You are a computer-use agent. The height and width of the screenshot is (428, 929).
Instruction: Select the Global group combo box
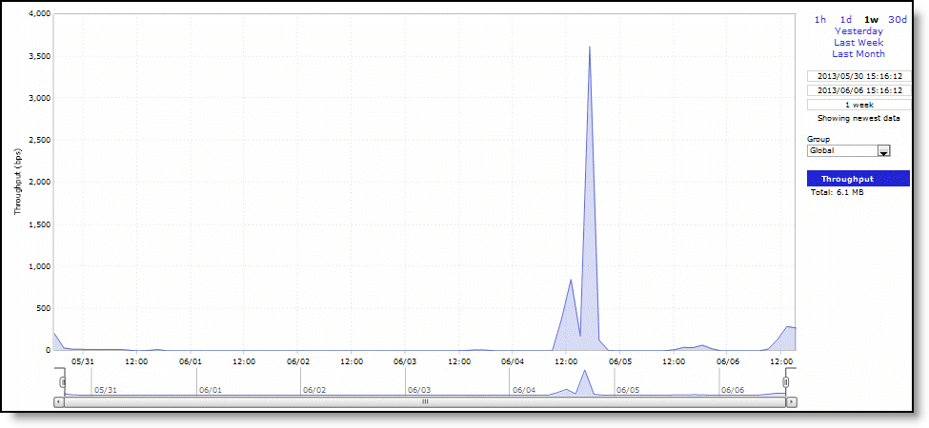[x=840, y=150]
